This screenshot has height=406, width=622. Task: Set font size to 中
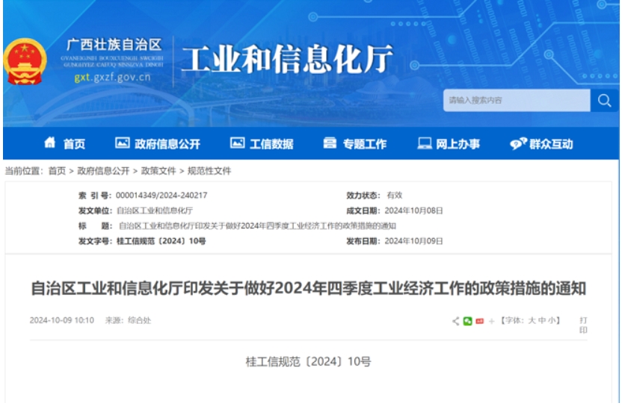pyautogui.click(x=542, y=321)
